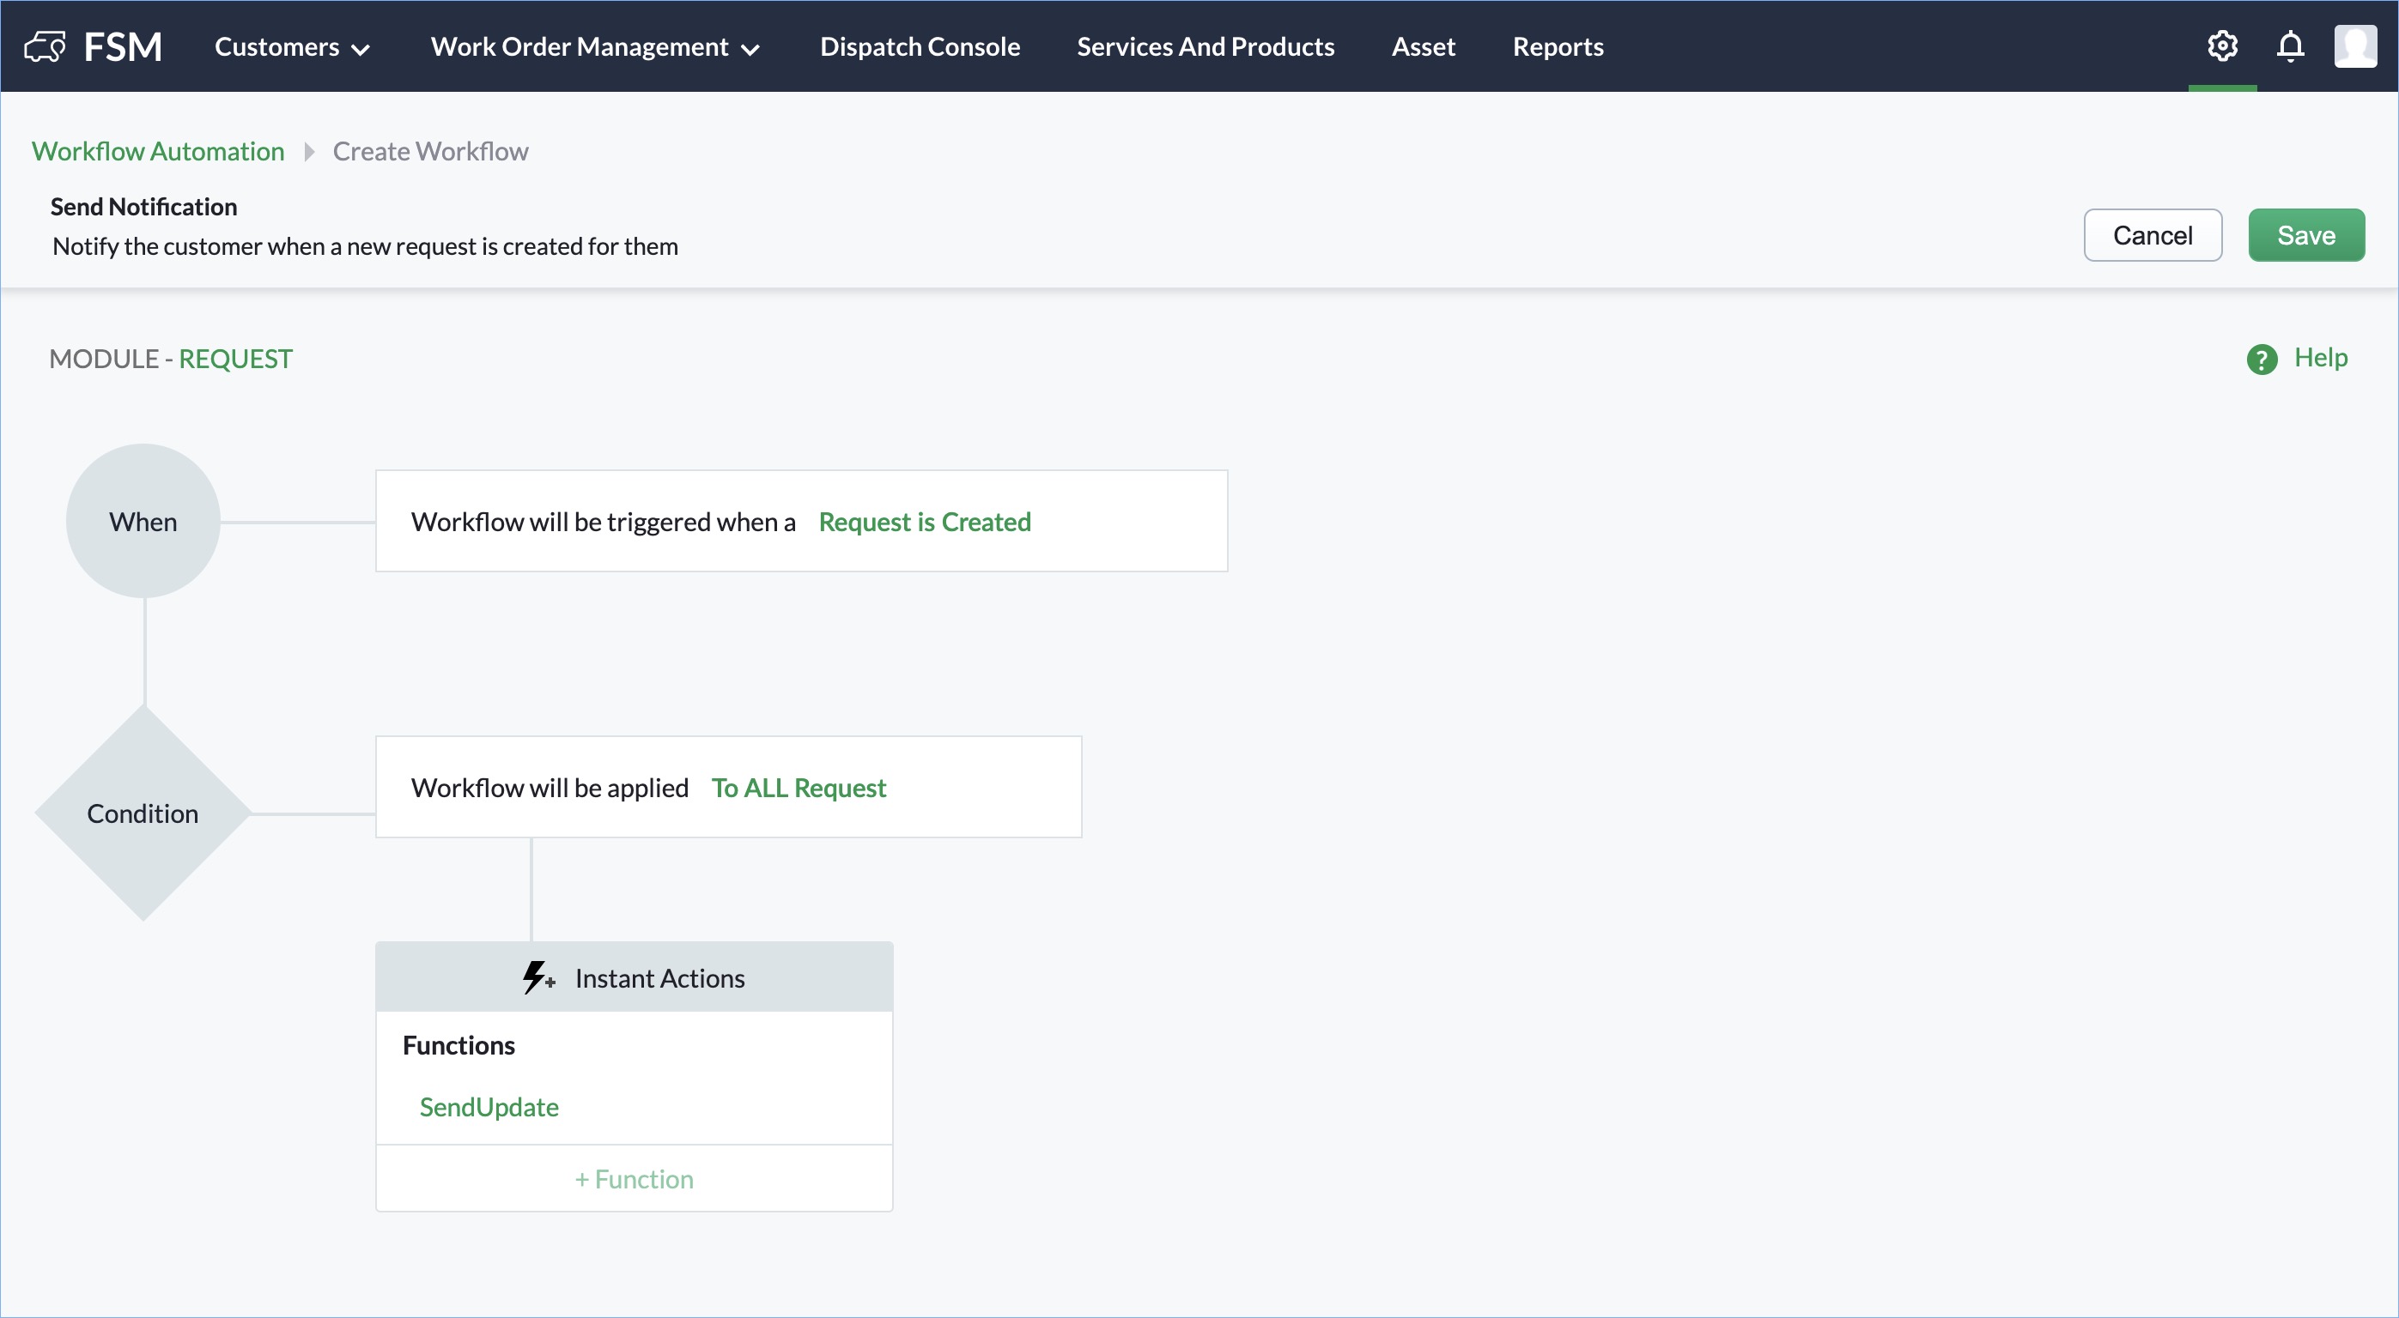2399x1318 pixels.
Task: Edit the Request is Created trigger
Action: (x=924, y=523)
